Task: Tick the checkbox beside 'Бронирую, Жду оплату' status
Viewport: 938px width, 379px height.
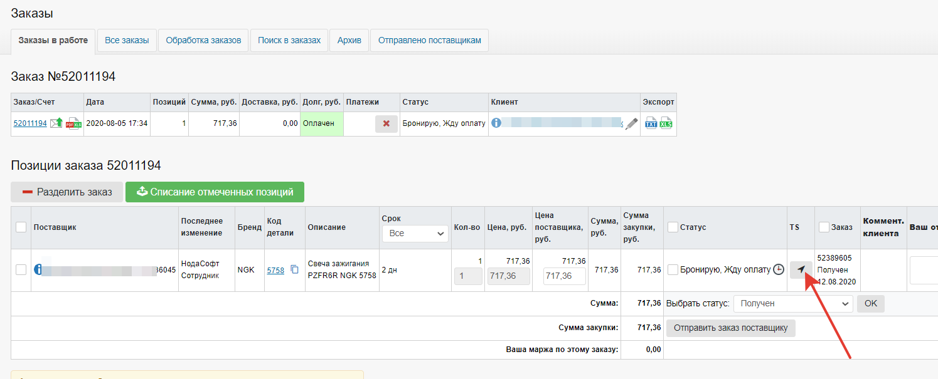Action: point(673,269)
